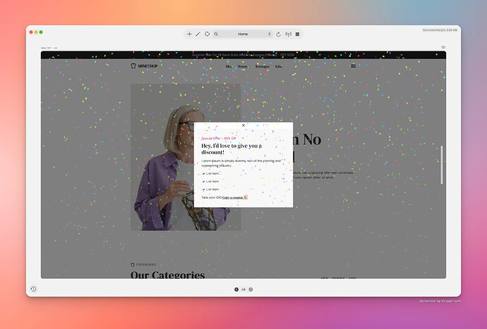This screenshot has height=329, width=487.
Task: Open the Teenager navigation menu item
Action: [x=262, y=66]
